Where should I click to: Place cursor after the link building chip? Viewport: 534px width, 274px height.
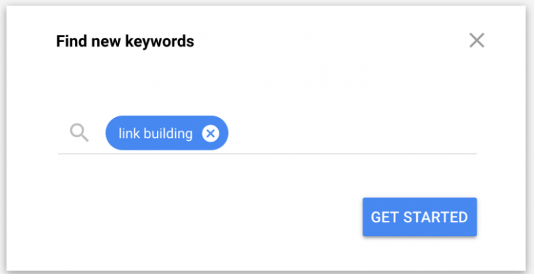pyautogui.click(x=352, y=133)
